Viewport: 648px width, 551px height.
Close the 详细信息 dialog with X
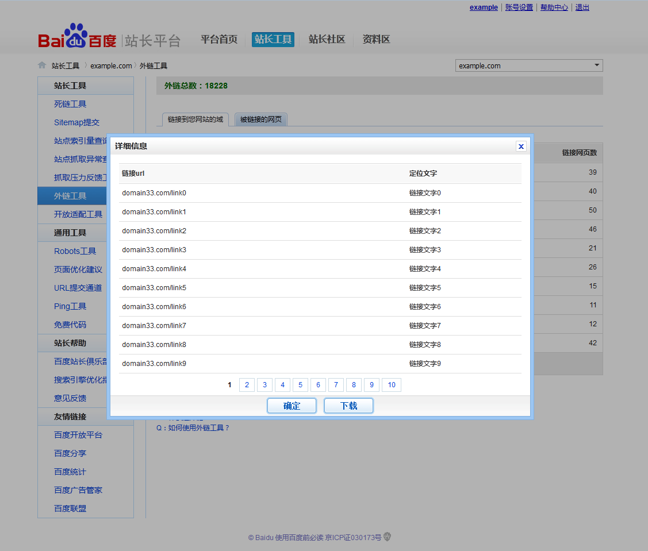tap(521, 147)
